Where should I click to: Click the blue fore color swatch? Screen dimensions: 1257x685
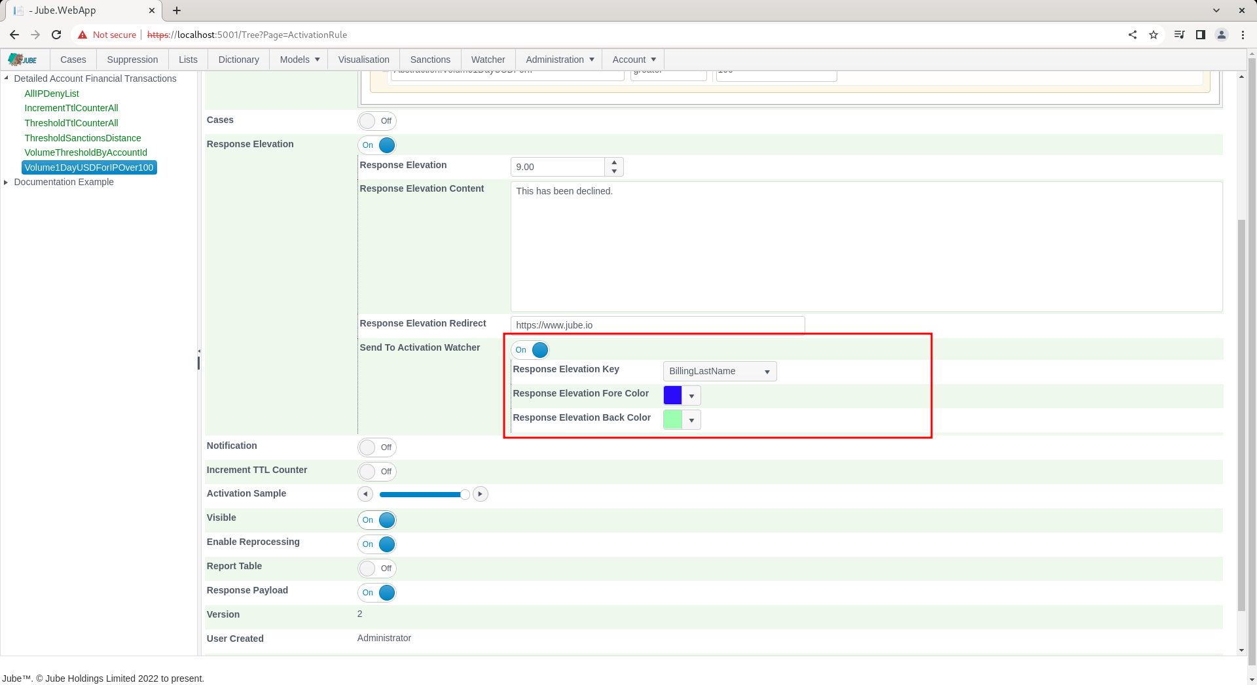point(673,396)
